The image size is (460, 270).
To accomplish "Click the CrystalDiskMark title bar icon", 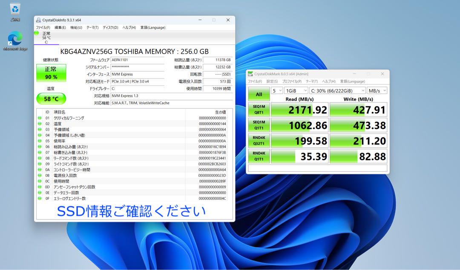I will coord(250,74).
